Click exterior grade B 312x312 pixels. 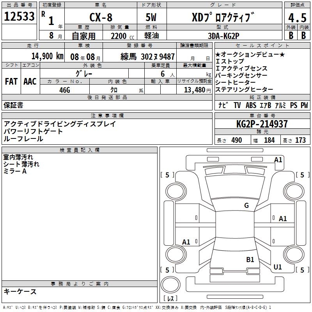tap(291, 35)
